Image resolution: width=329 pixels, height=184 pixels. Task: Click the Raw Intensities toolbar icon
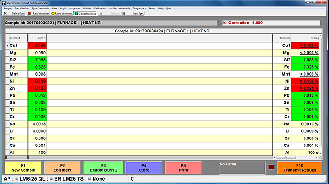(x=30, y=14)
